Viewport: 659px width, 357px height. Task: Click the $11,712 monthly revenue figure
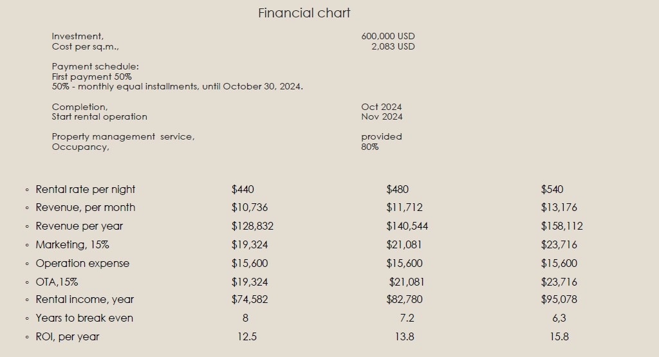[x=404, y=207]
